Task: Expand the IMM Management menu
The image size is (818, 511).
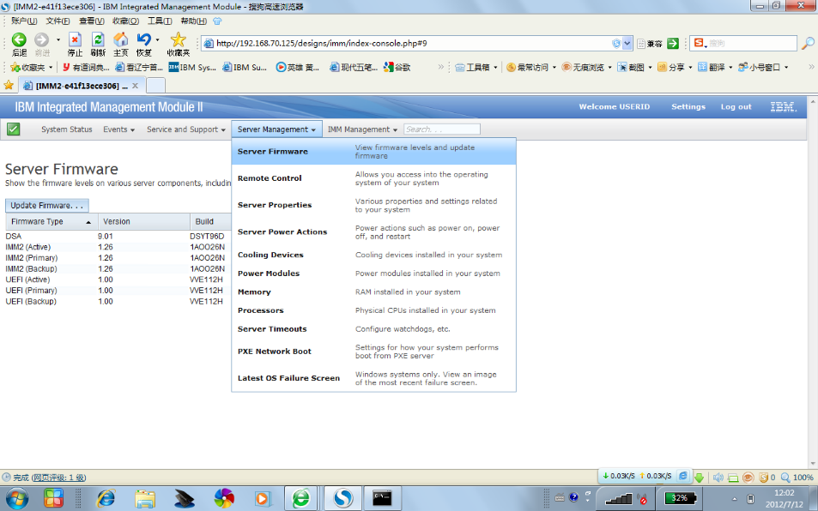Action: coord(362,129)
